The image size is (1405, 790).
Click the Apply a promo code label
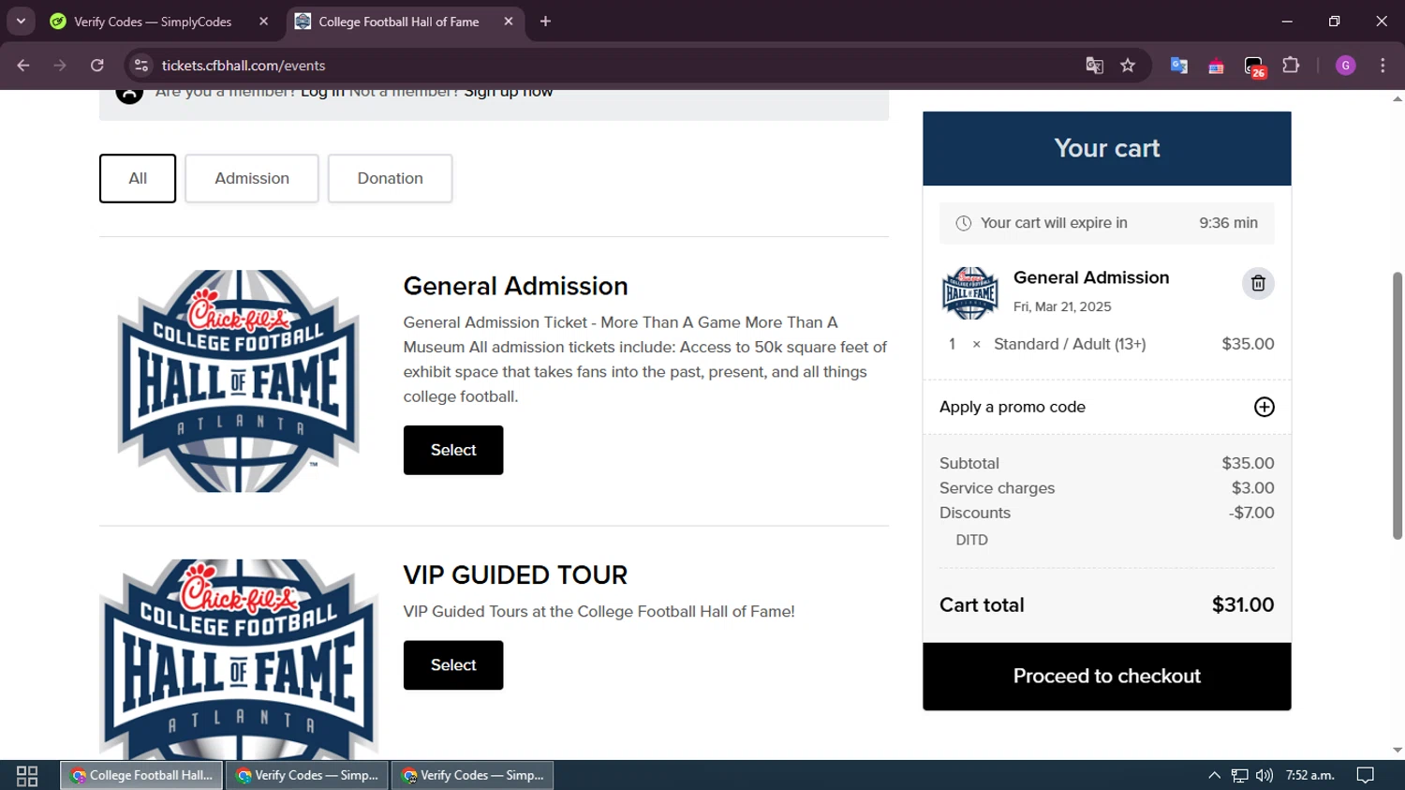tap(1013, 407)
